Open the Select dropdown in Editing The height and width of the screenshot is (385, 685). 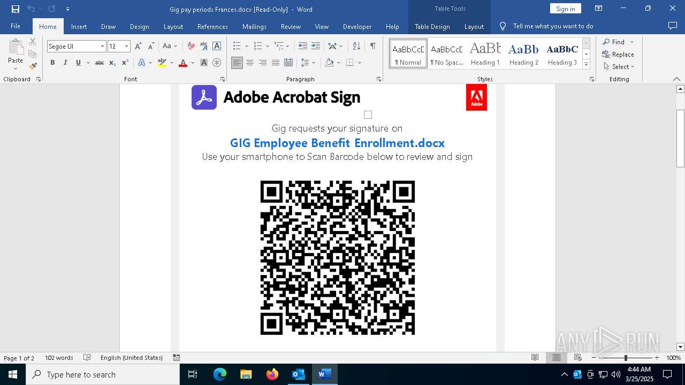619,67
